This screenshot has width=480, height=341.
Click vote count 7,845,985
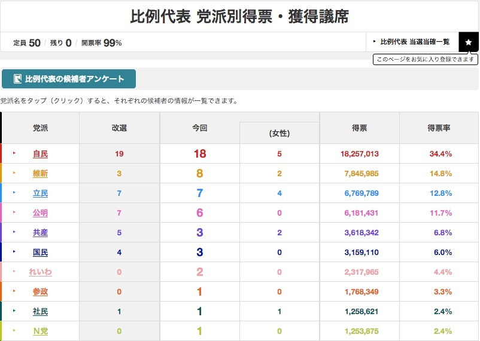pos(361,174)
